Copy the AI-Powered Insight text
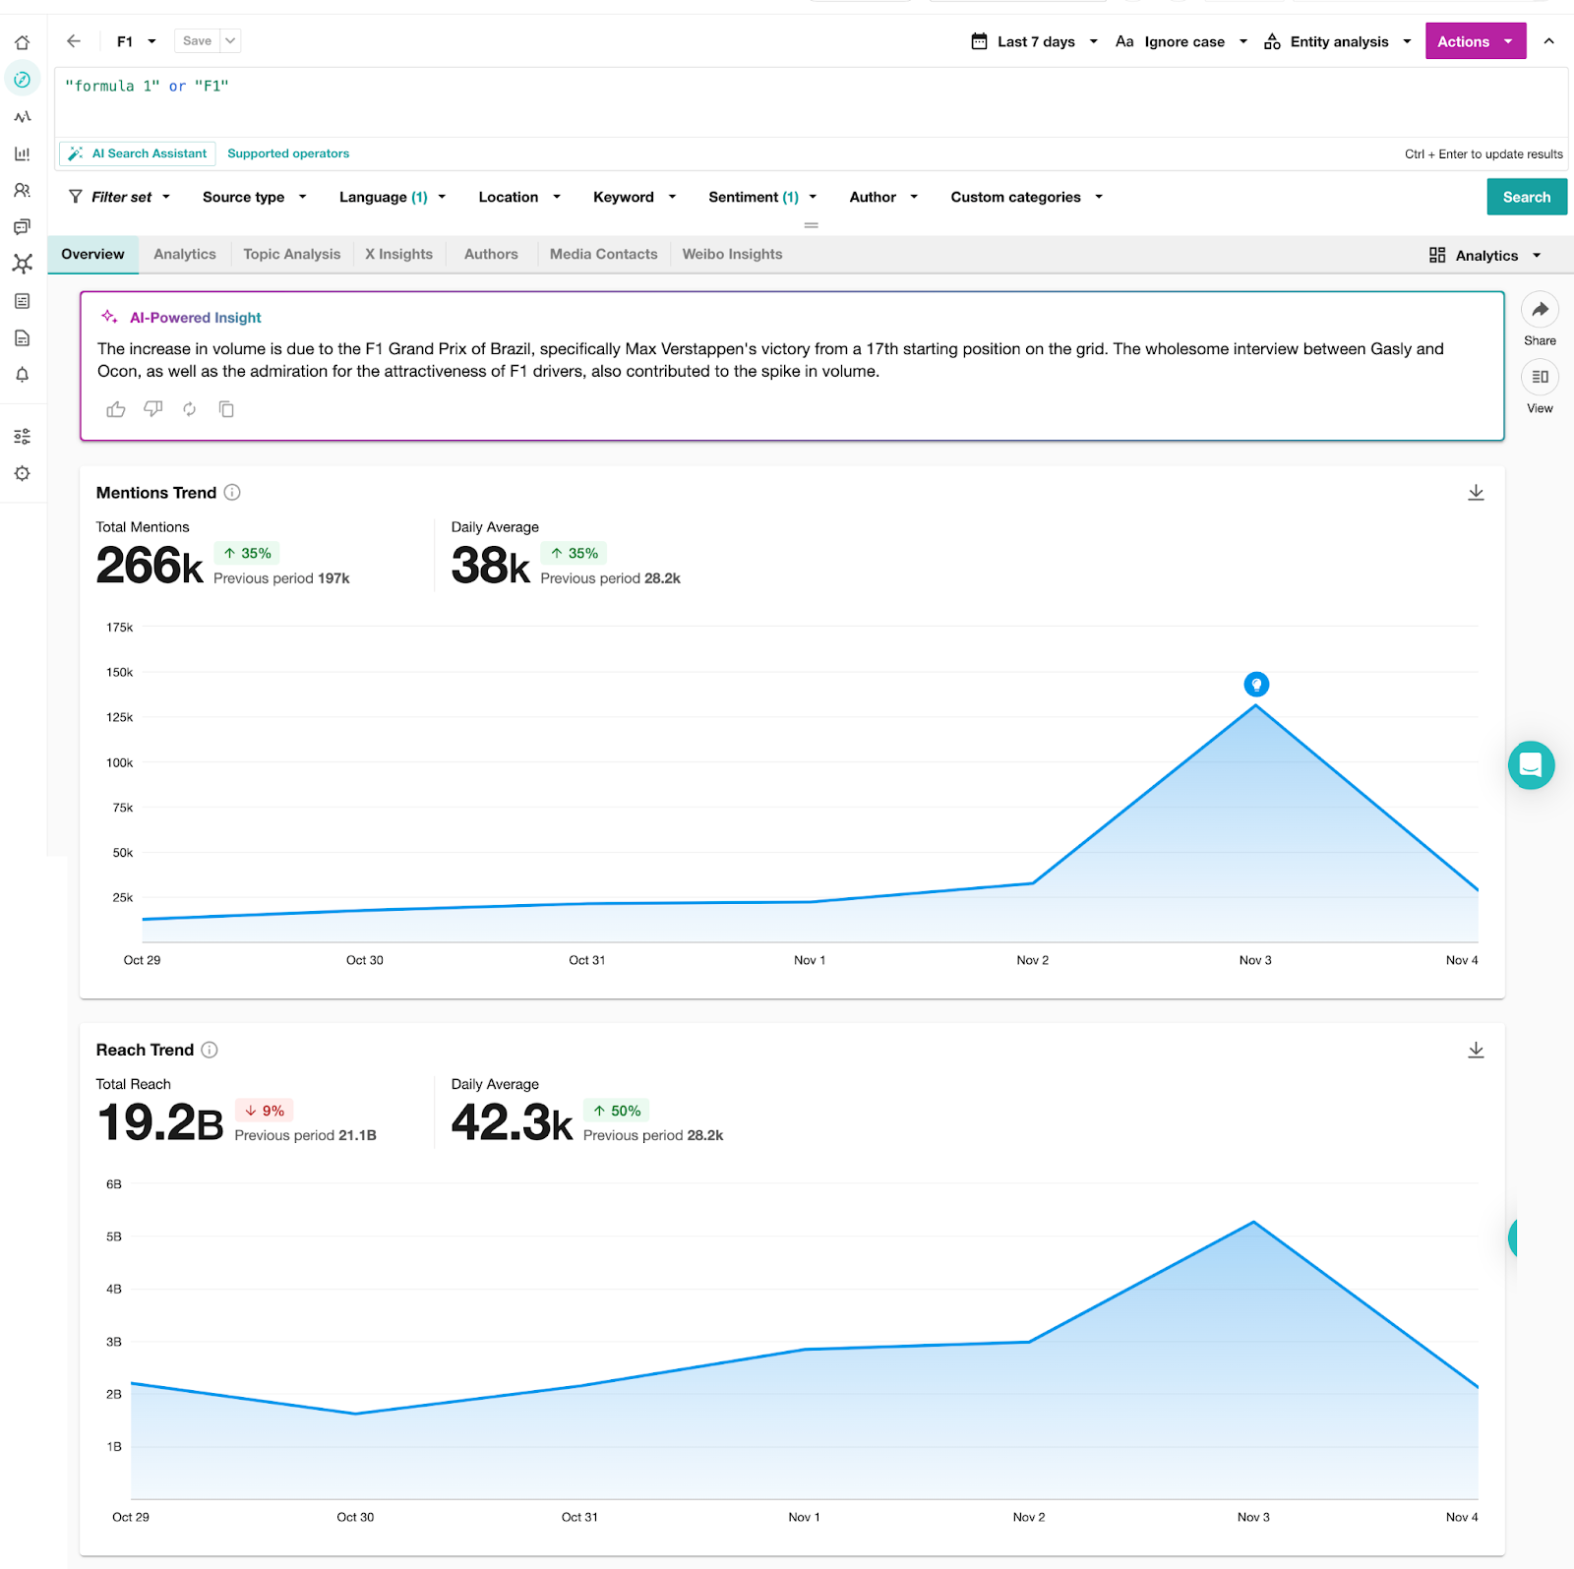 point(226,409)
